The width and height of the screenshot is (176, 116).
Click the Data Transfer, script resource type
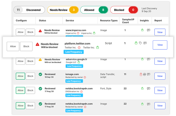107,76
